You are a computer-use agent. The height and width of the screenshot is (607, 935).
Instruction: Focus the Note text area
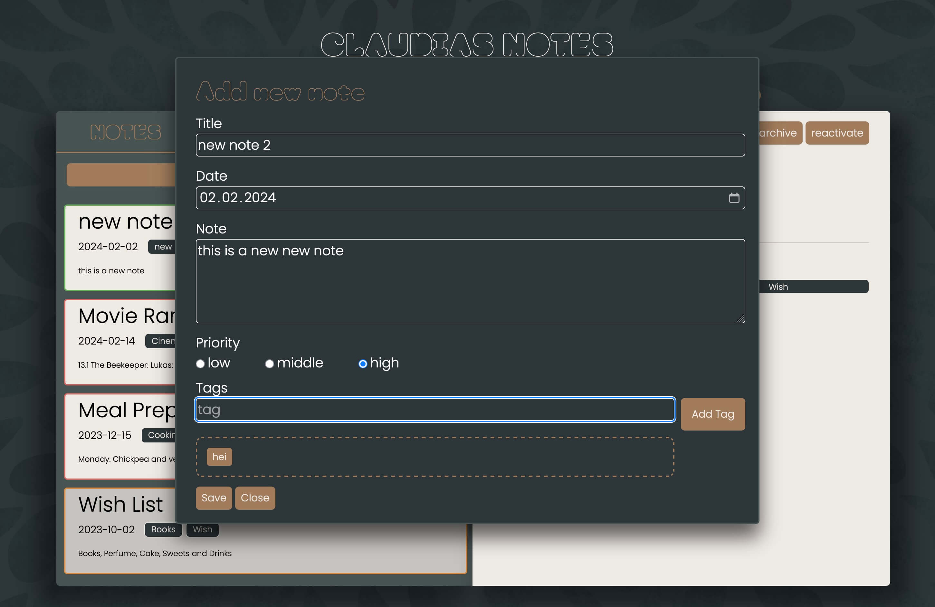point(470,281)
